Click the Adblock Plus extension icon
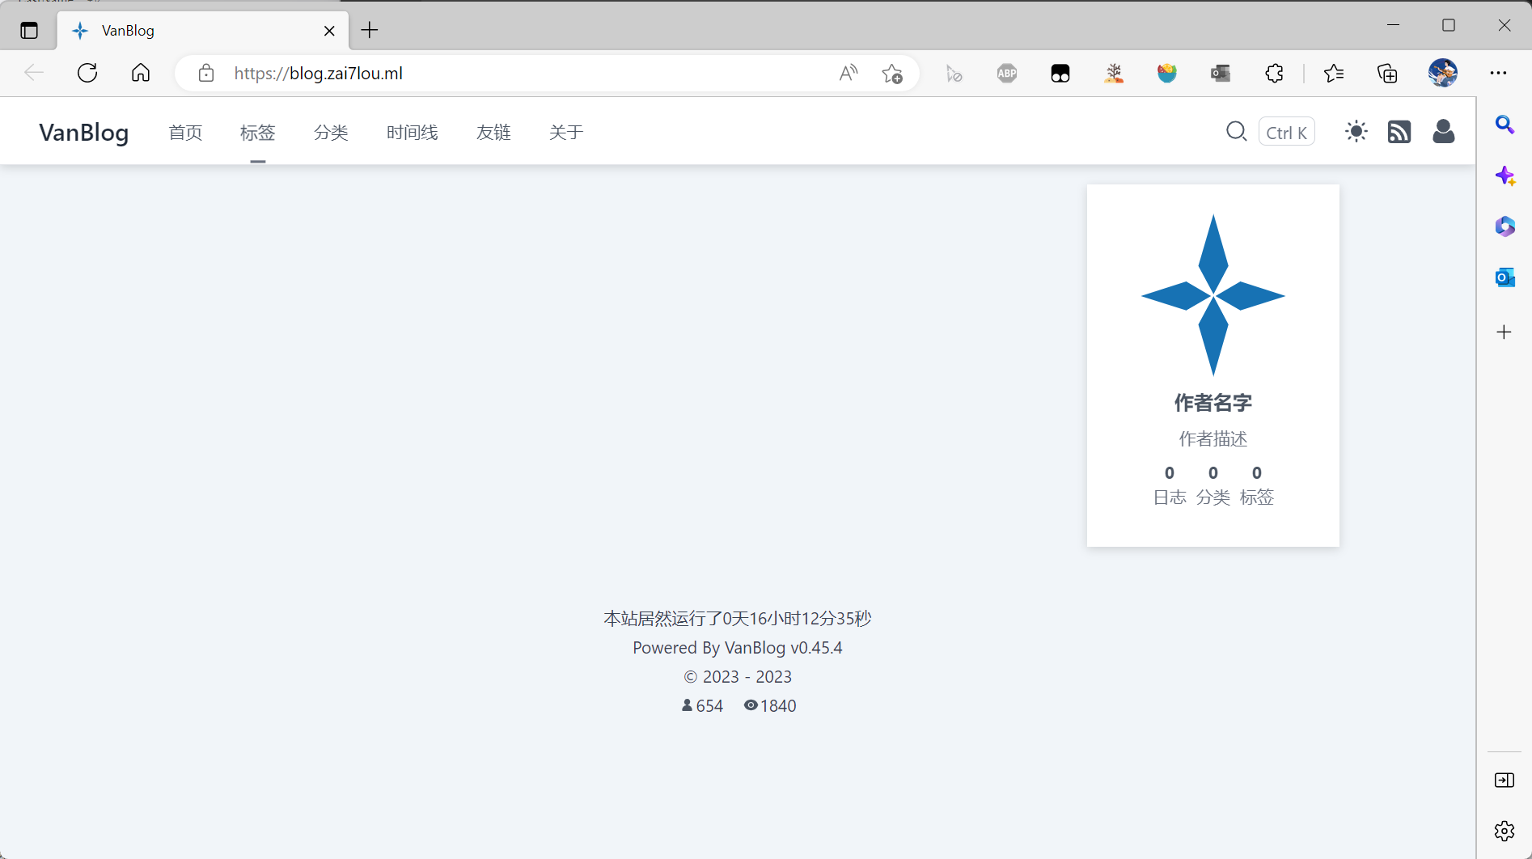 (1006, 73)
